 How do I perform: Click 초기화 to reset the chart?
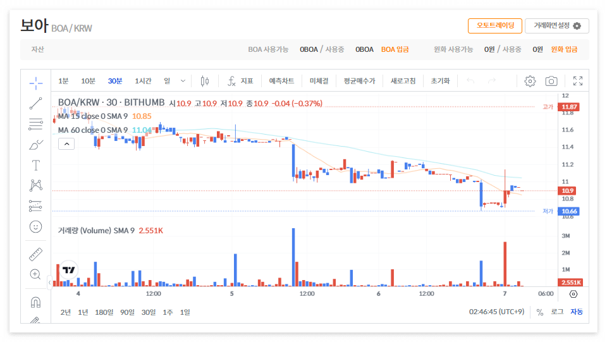(x=440, y=81)
